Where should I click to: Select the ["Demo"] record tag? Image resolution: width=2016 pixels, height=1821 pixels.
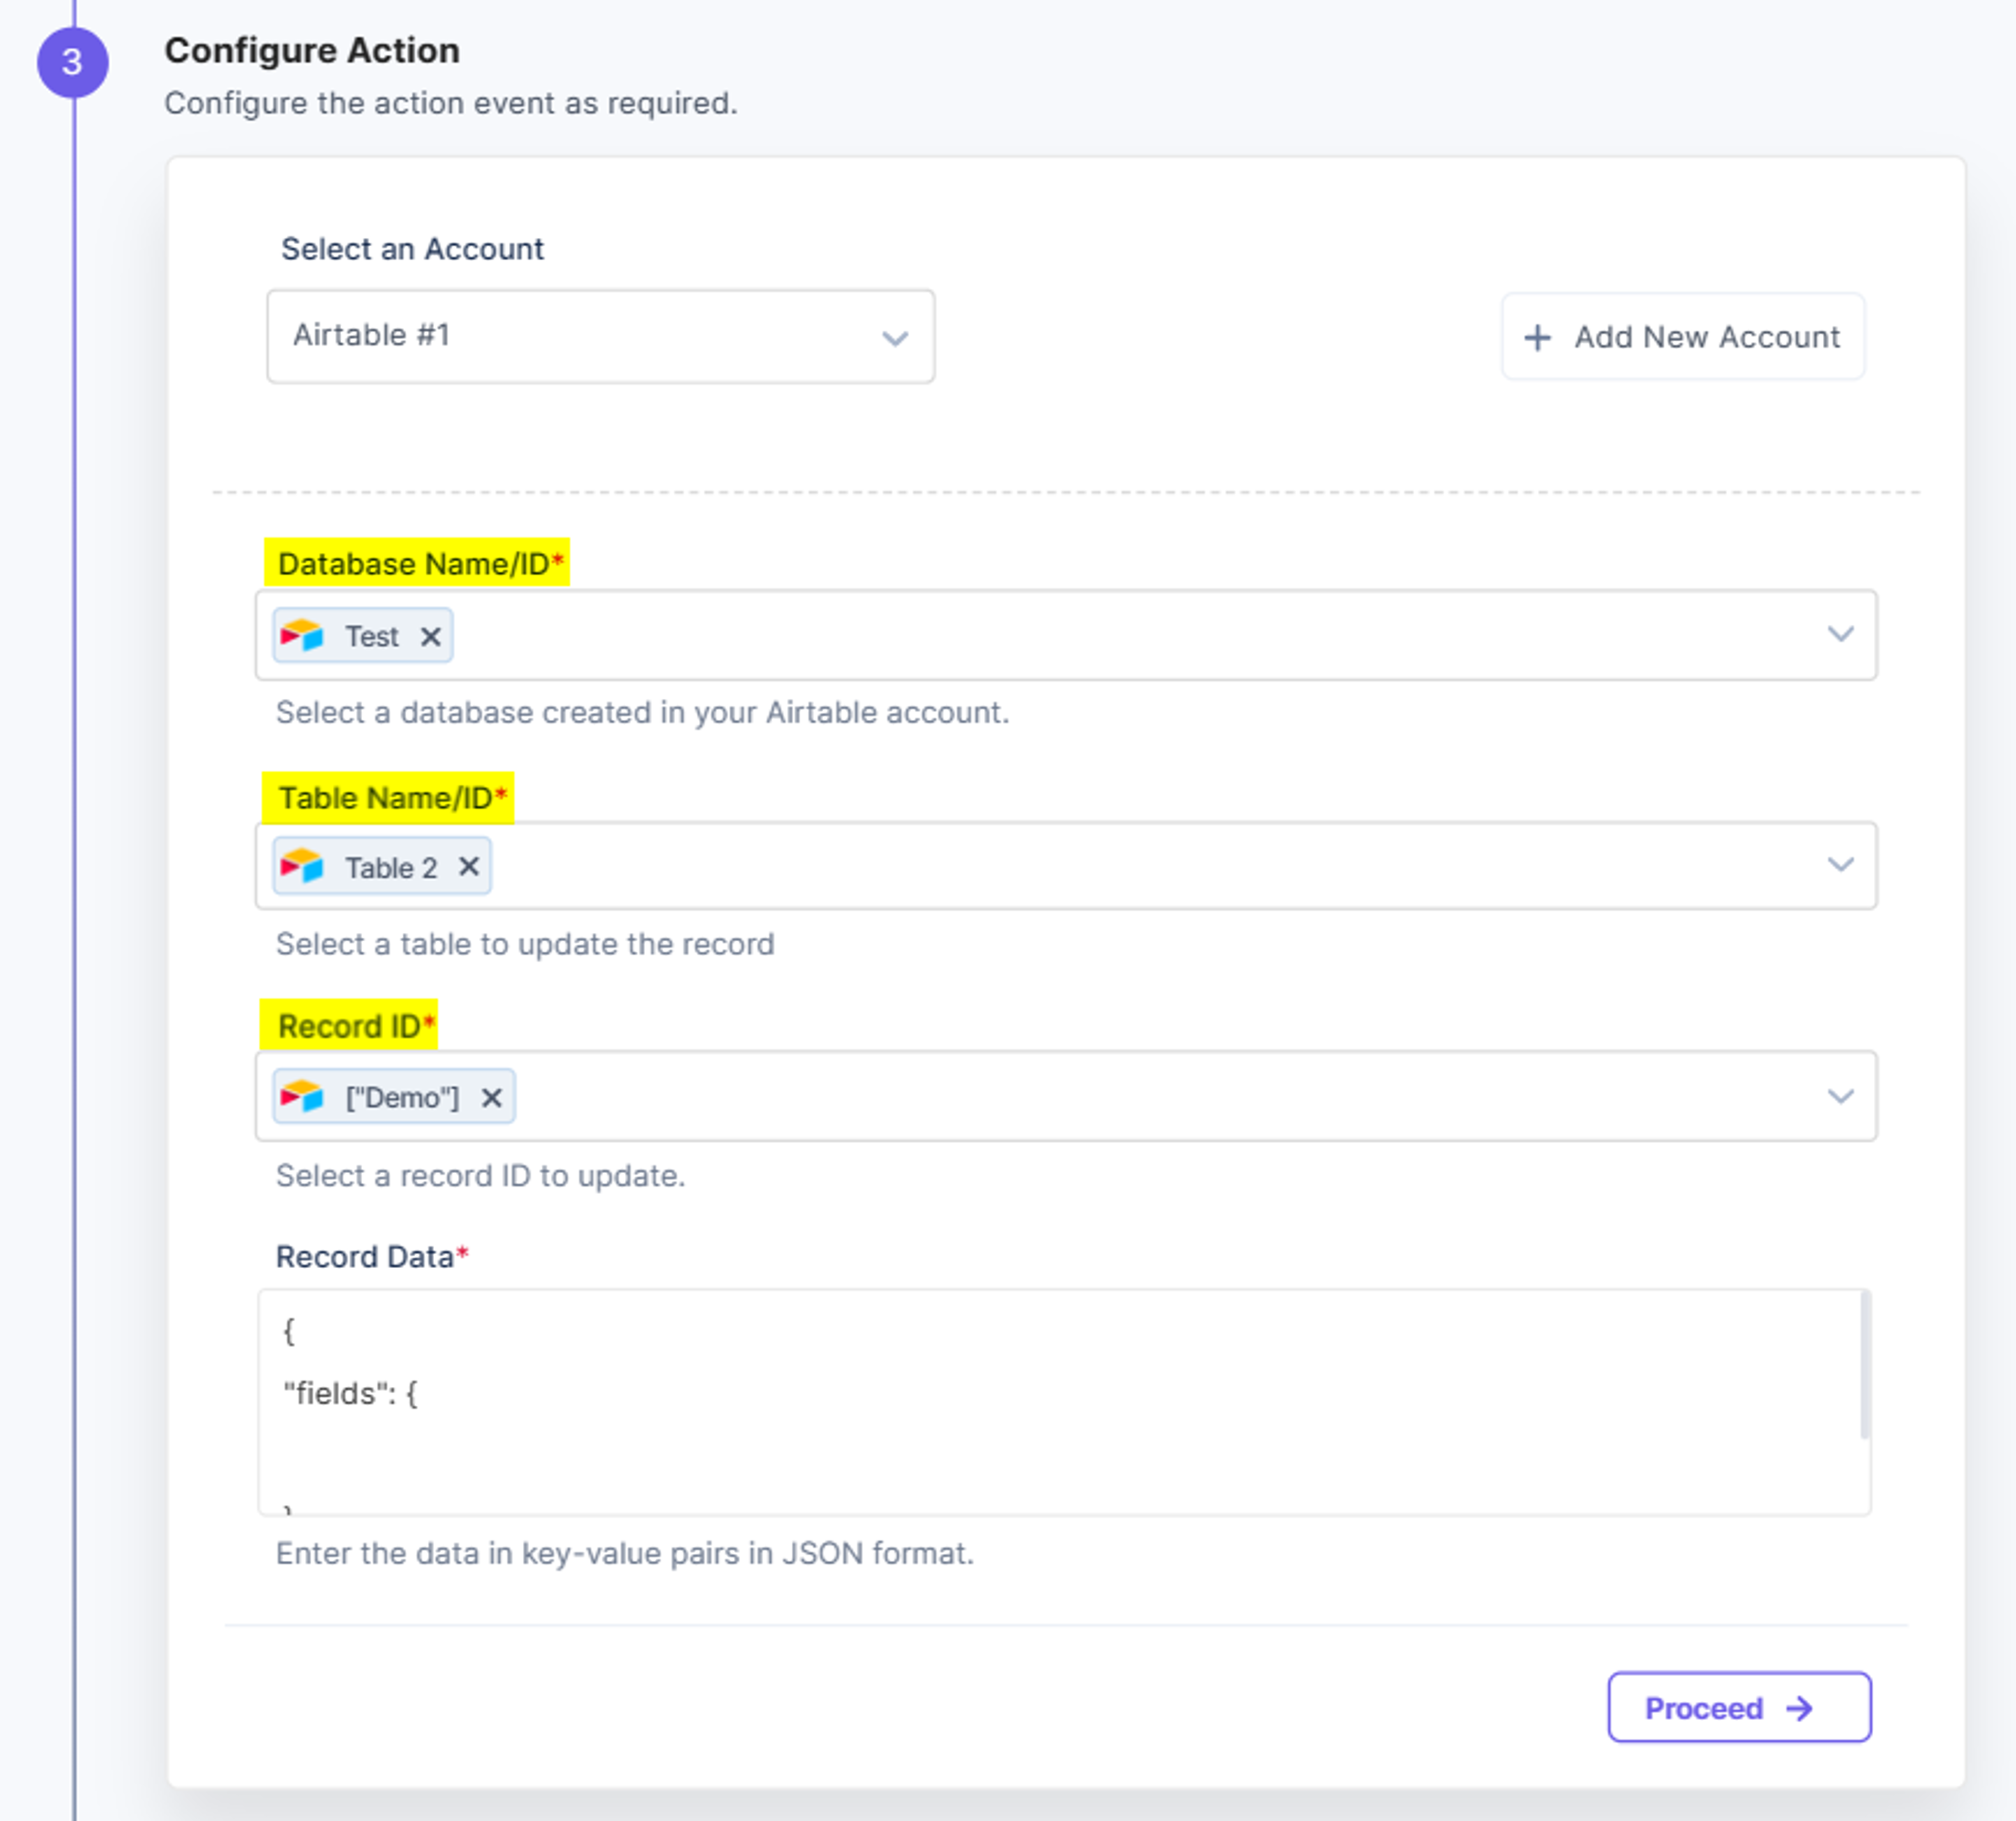(x=394, y=1096)
